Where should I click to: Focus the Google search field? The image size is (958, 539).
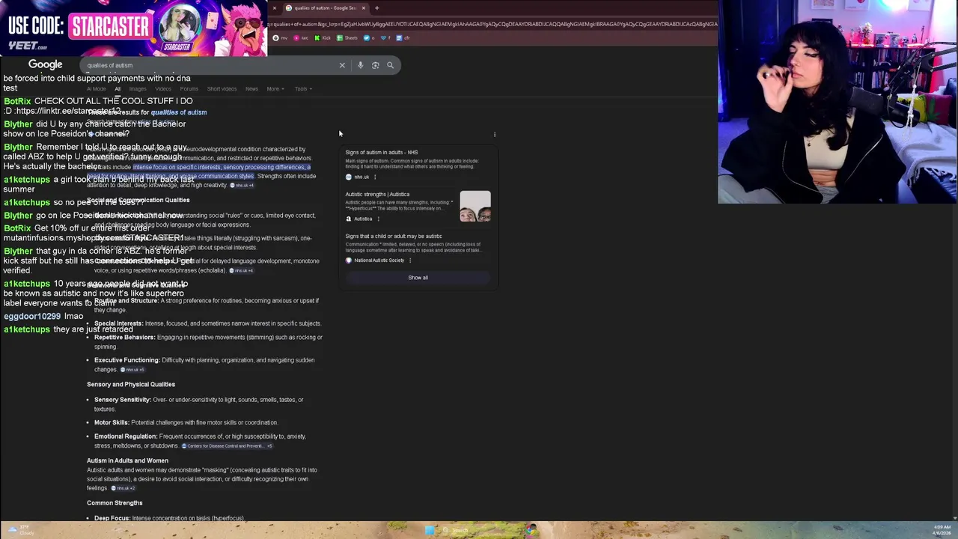point(210,65)
